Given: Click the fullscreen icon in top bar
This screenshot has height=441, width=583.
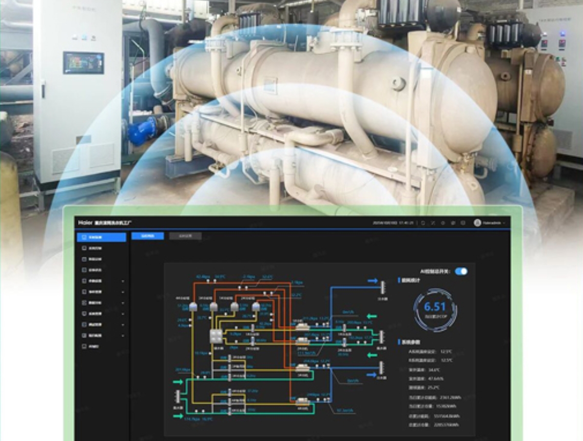Looking at the screenshot, I should tap(423, 223).
